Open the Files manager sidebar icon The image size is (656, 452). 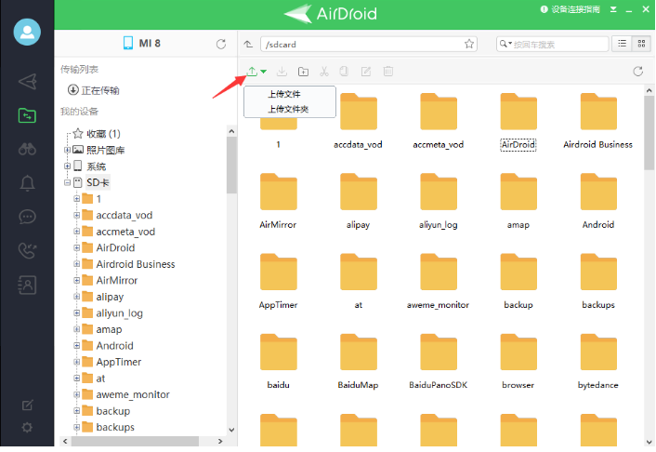coord(27,115)
